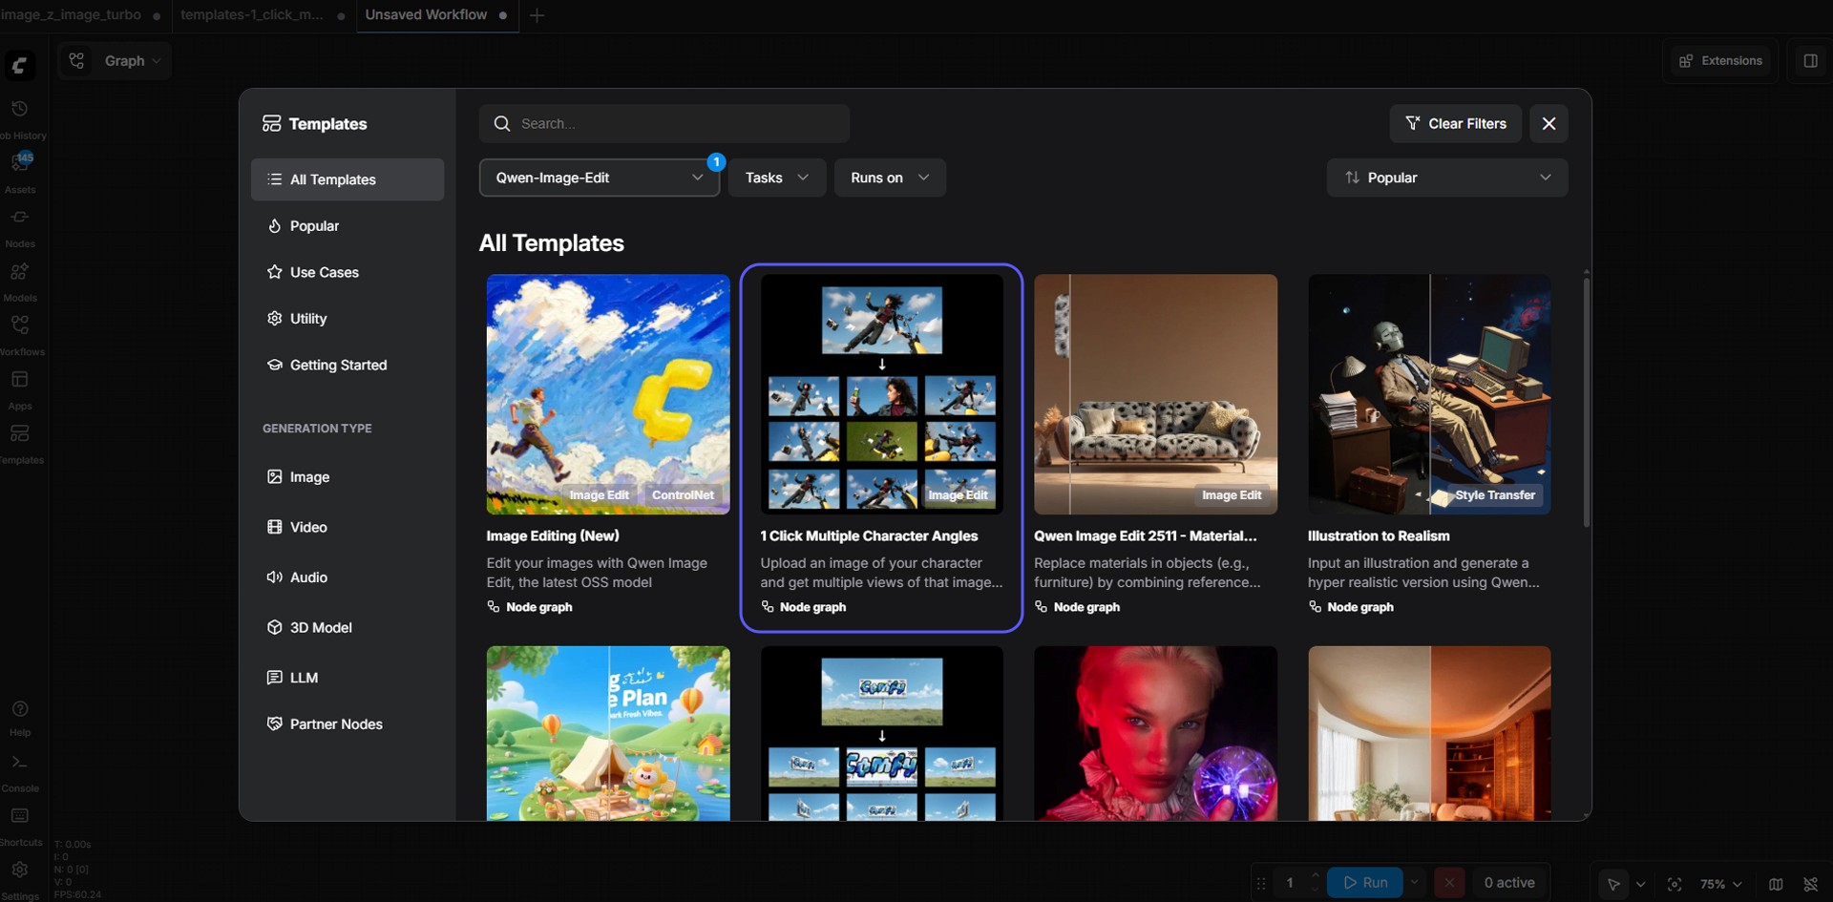
Task: Open the Job History sidebar panel
Action: click(19, 110)
